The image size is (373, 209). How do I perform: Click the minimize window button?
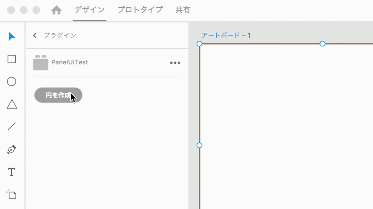point(24,10)
